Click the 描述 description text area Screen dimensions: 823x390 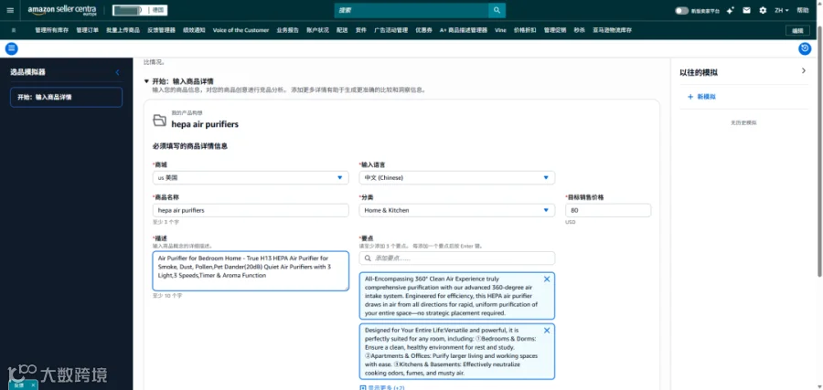251,271
